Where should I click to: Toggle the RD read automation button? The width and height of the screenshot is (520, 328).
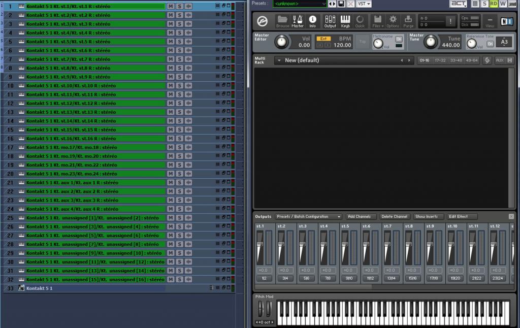(x=494, y=4)
